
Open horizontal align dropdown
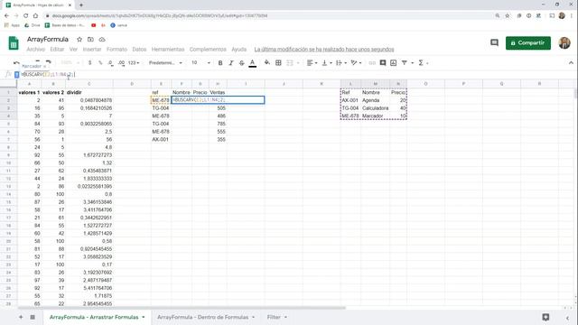click(x=312, y=63)
